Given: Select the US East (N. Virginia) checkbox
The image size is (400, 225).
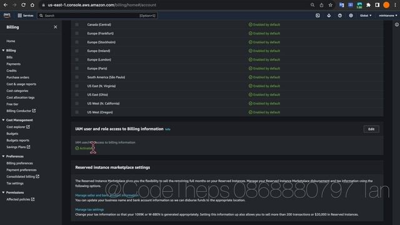Looking at the screenshot, I should tap(77, 86).
